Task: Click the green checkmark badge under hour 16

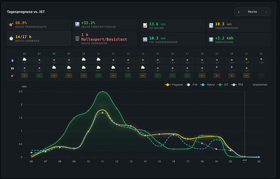Action: 172,76
